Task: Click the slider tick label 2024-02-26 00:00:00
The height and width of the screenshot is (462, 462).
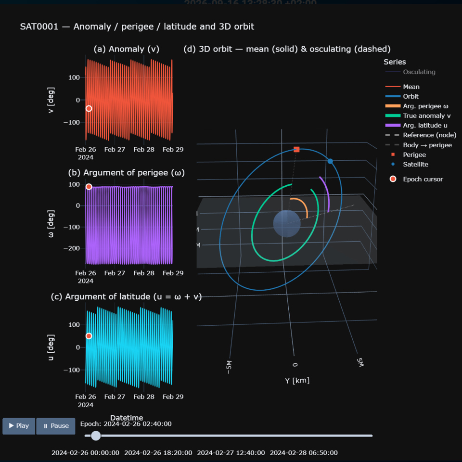Action: point(86,452)
